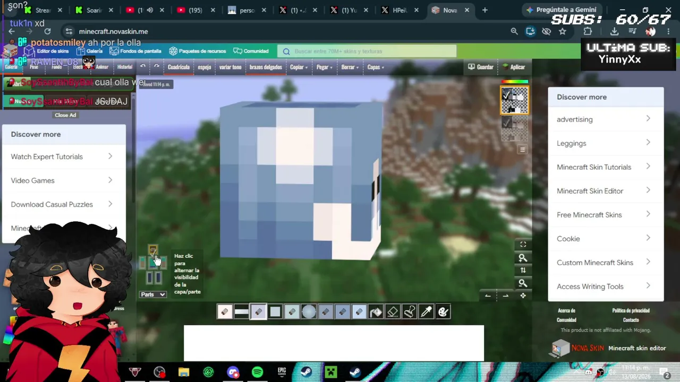Open Free Minecraft Skins suggestion
The width and height of the screenshot is (680, 382).
point(606,215)
